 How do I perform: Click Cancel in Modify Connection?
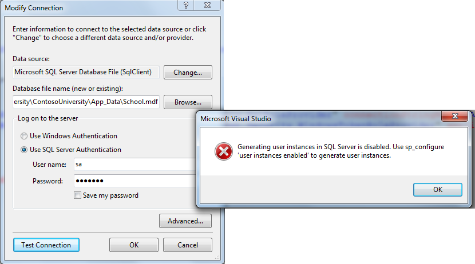[x=188, y=245]
